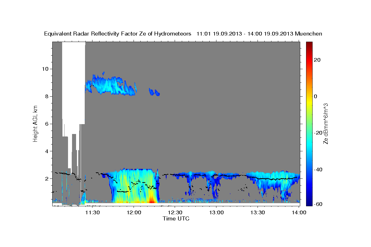Click the 'Ze dBmm^6/m^3' colorbar title
Image resolution: width=371 pixels, height=247 pixels.
click(x=326, y=124)
